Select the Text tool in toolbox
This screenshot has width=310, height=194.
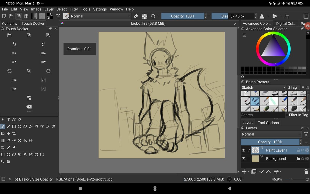pyautogui.click(x=8, y=120)
